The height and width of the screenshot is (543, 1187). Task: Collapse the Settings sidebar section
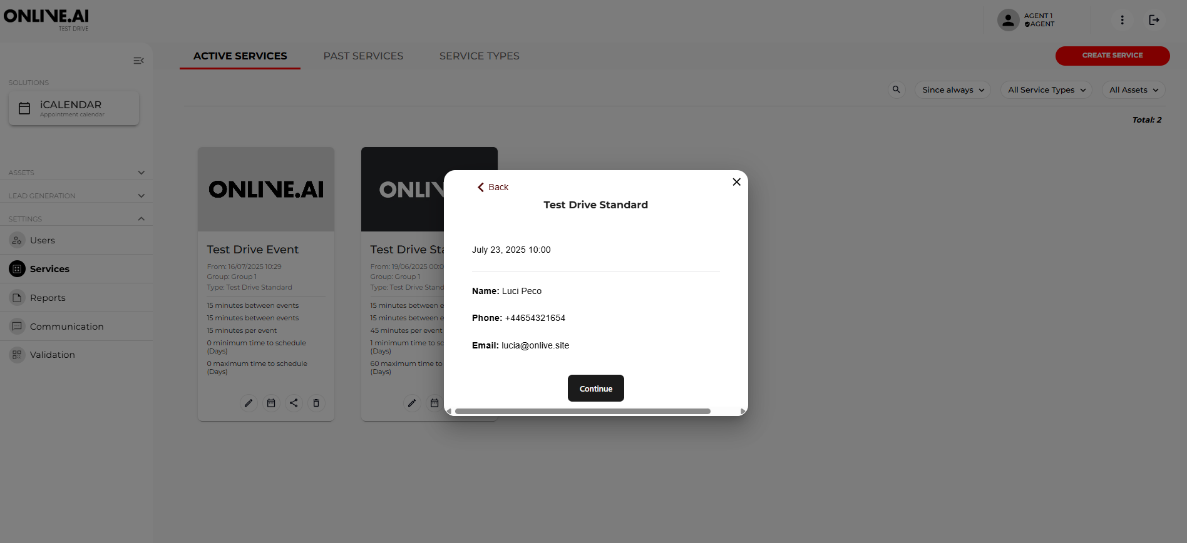click(141, 219)
